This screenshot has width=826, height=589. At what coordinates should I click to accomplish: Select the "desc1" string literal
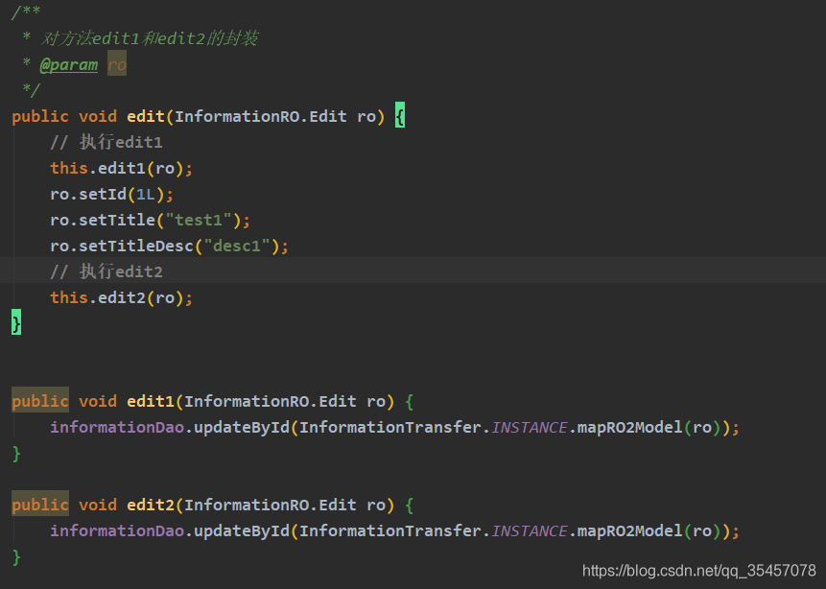[241, 246]
